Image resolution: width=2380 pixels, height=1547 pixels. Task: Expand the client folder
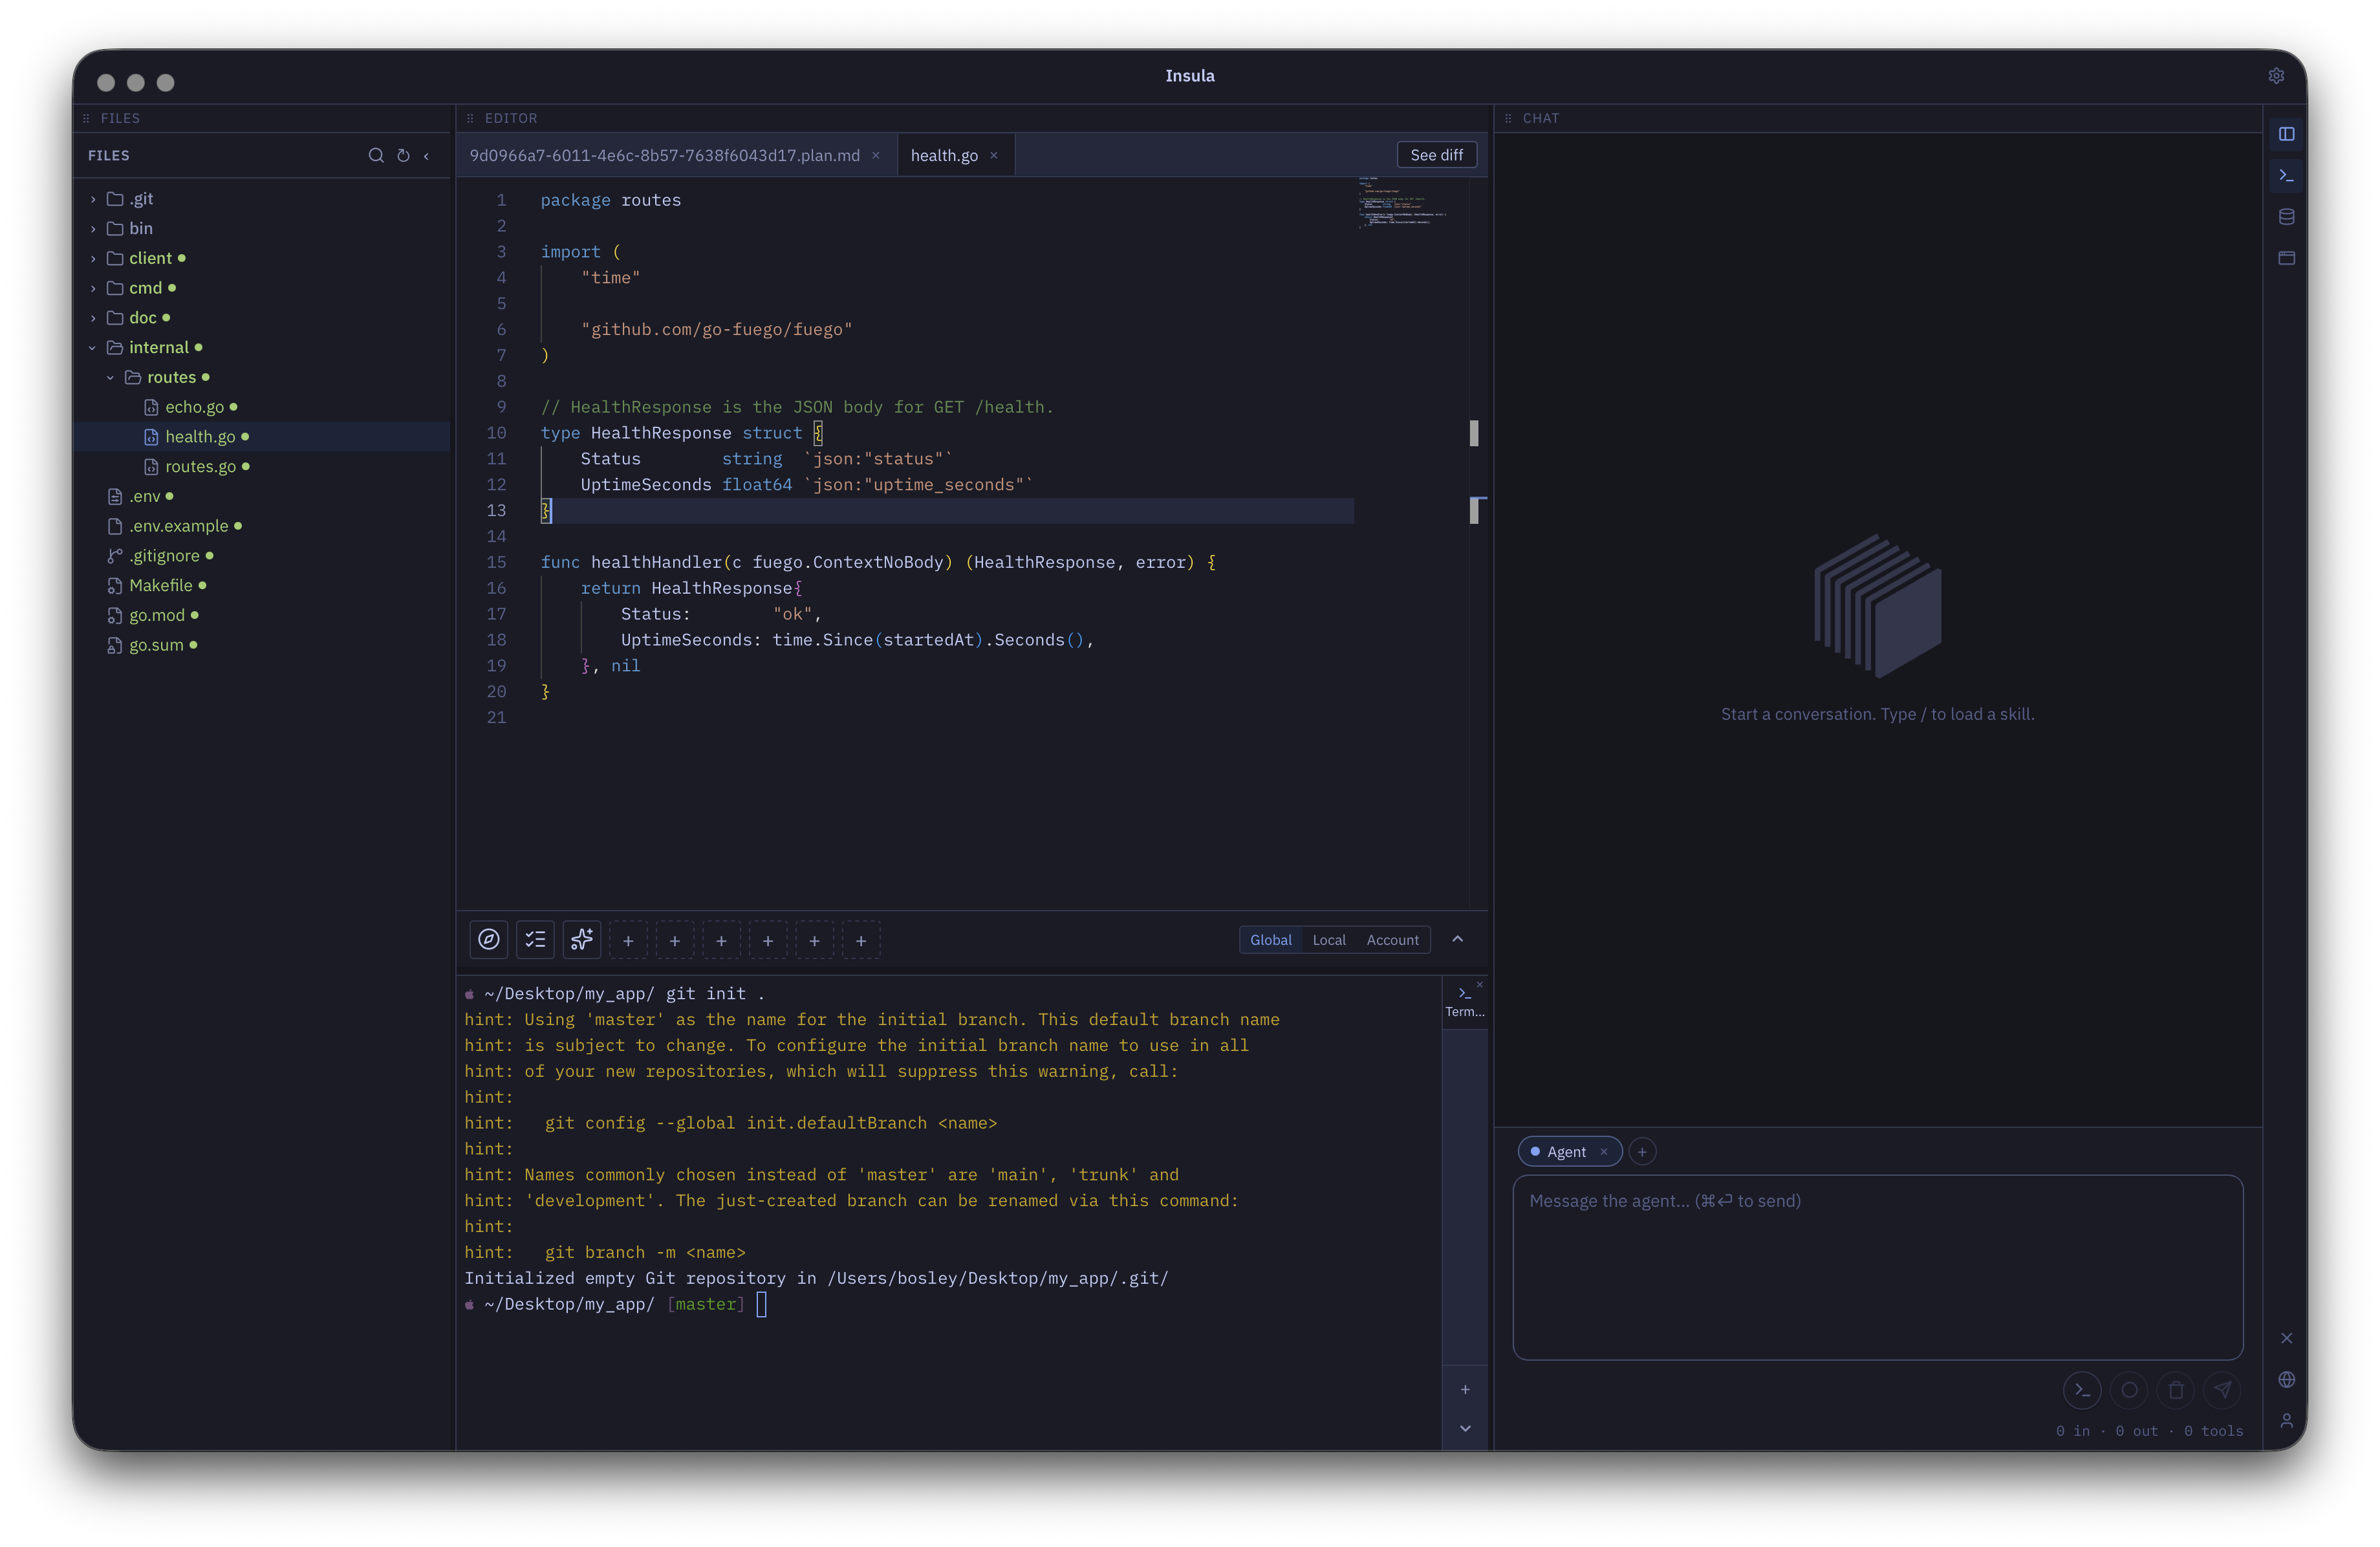[x=262, y=258]
